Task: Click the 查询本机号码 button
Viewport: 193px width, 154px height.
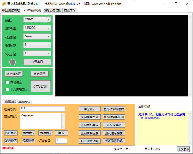Action: pos(90,125)
